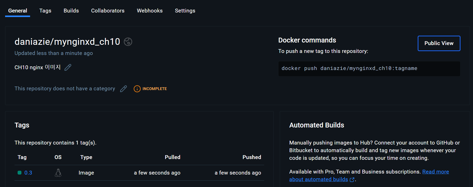
Task: Click the INCOMPLETE info circle icon
Action: (x=137, y=89)
